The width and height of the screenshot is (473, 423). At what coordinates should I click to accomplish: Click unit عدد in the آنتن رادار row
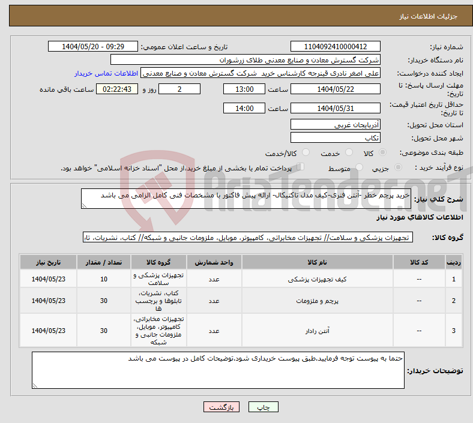(x=214, y=331)
